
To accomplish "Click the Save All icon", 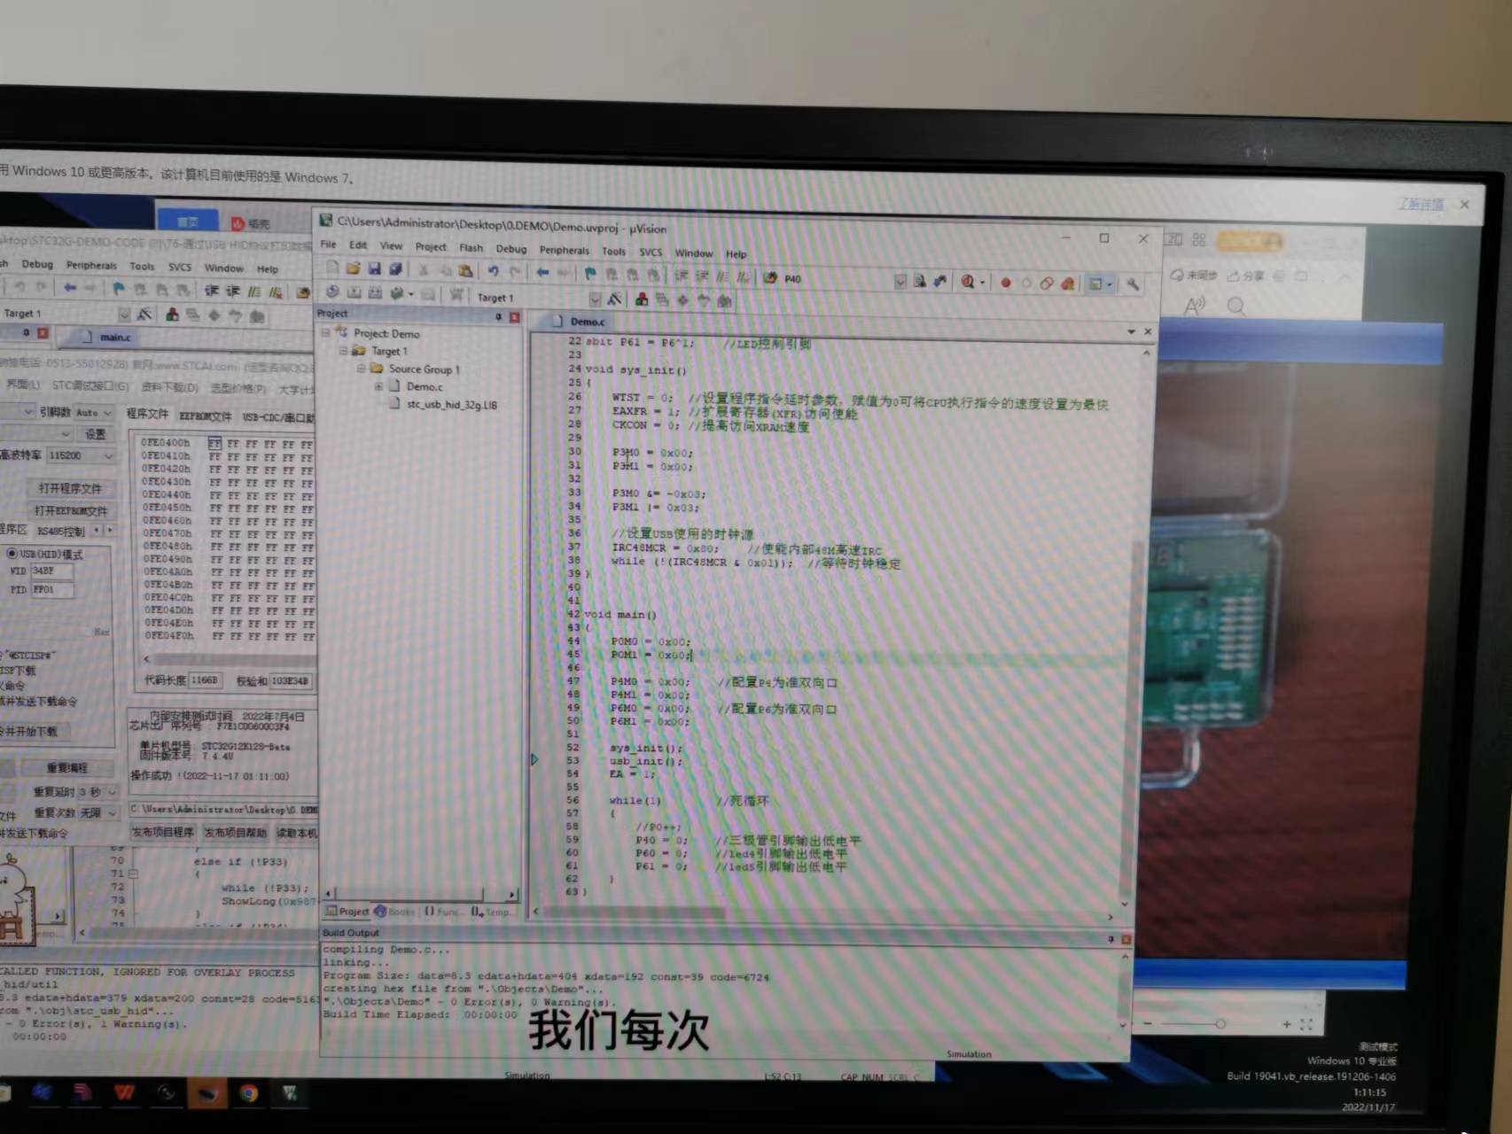I will (x=395, y=268).
